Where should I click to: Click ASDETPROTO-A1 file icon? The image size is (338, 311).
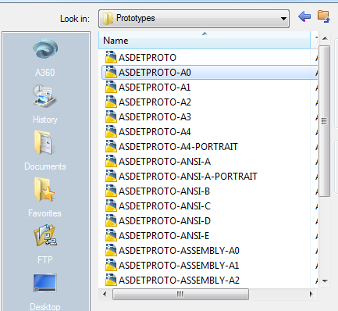[111, 87]
